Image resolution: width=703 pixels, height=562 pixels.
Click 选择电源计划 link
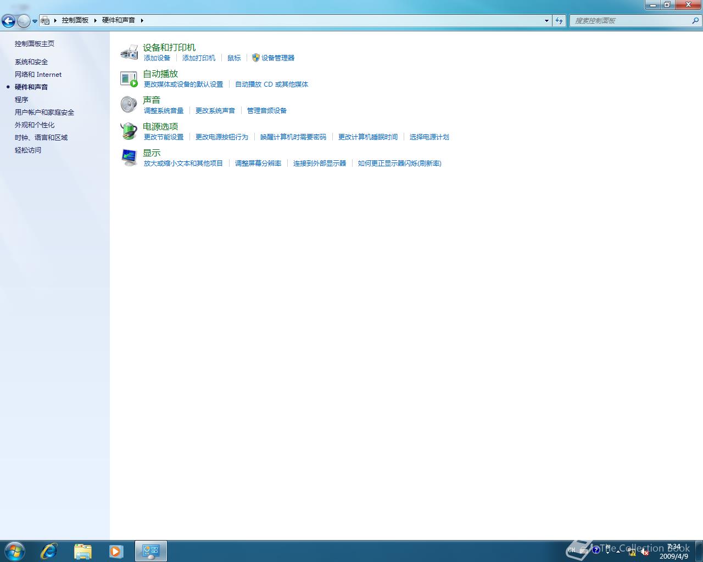click(x=429, y=137)
